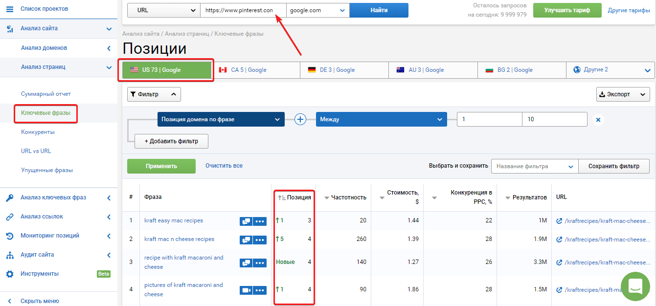The height and width of the screenshot is (306, 656).
Task: Open the Название фильтра dropdown
Action: pyautogui.click(x=535, y=166)
